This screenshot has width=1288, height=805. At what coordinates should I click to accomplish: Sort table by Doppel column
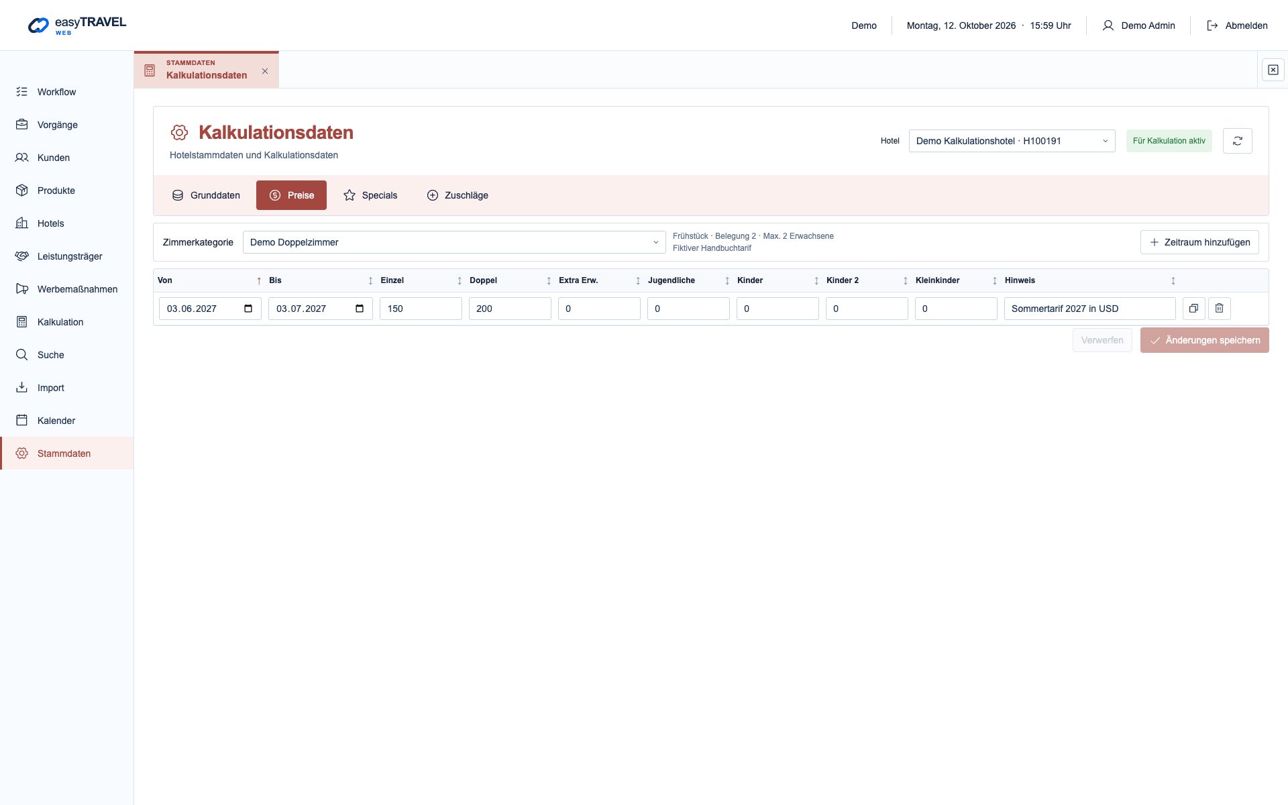tap(510, 280)
